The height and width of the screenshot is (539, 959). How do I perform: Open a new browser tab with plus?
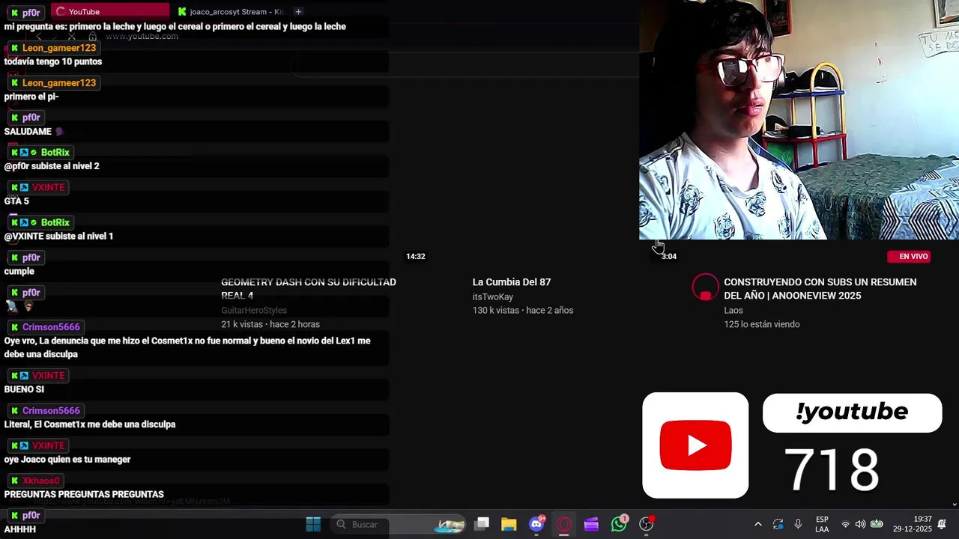pyautogui.click(x=298, y=11)
